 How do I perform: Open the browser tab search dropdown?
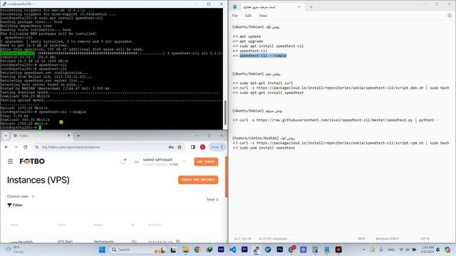[x=5, y=136]
